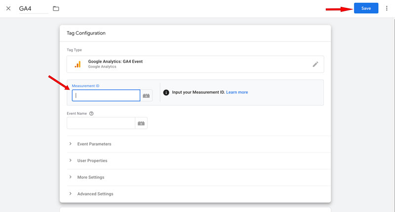This screenshot has height=212, width=395.
Task: Open the folder selector next to tag name
Action: [x=56, y=8]
